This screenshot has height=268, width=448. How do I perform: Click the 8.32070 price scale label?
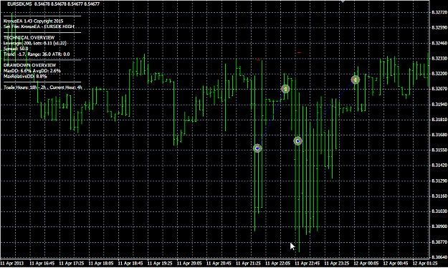[439, 89]
